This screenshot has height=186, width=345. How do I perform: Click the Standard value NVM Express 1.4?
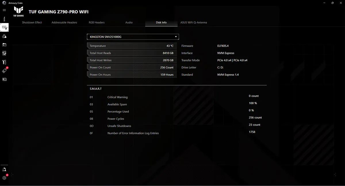(228, 75)
